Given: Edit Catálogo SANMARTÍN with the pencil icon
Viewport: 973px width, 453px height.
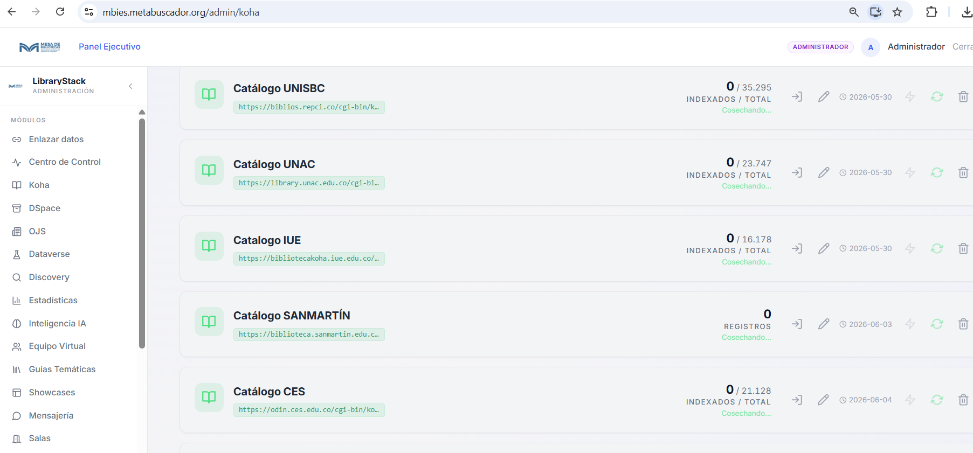Looking at the screenshot, I should point(824,324).
